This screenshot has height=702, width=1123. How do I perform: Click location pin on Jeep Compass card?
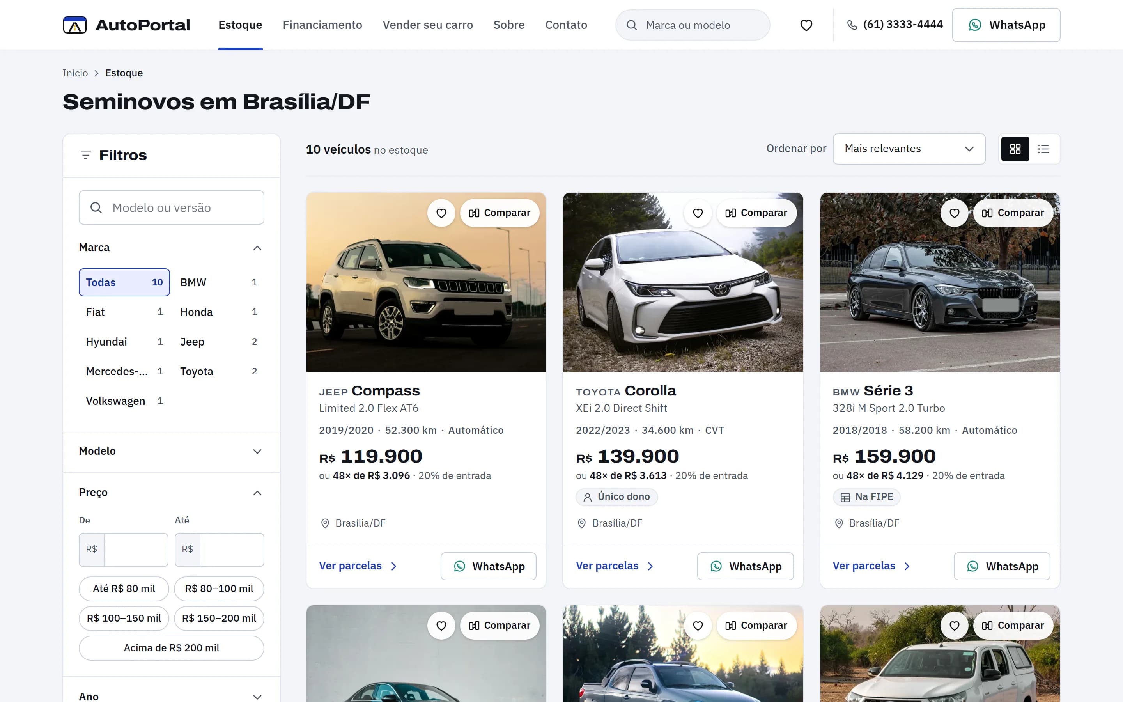tap(325, 524)
